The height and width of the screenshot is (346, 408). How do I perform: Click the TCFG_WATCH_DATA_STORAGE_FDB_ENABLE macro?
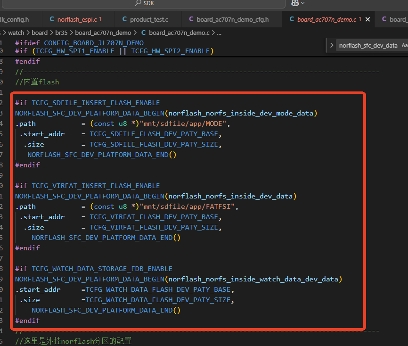102,269
